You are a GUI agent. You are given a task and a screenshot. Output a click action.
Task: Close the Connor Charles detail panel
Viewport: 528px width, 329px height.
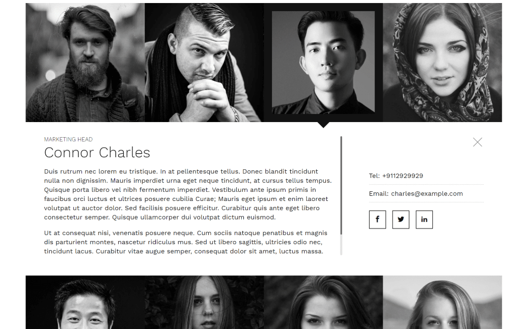click(x=477, y=142)
